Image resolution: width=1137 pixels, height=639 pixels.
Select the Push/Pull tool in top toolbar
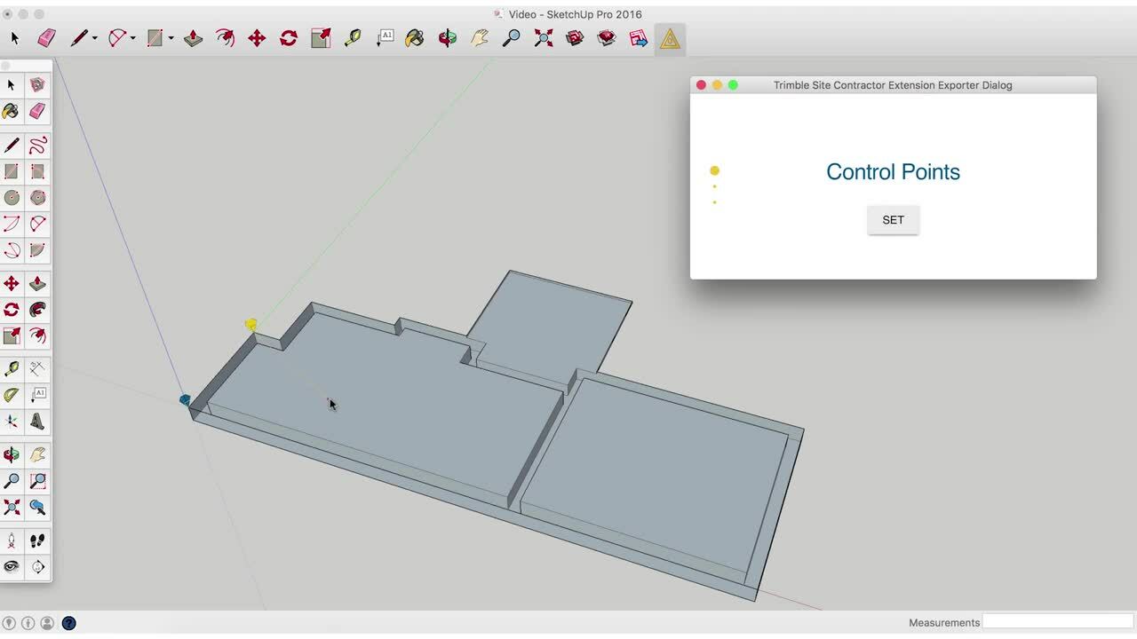pyautogui.click(x=193, y=38)
